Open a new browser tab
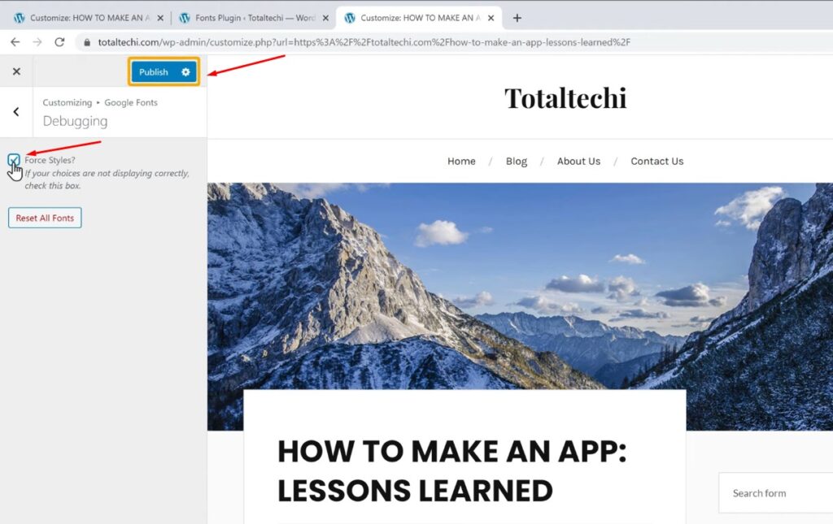This screenshot has width=833, height=524. tap(517, 18)
